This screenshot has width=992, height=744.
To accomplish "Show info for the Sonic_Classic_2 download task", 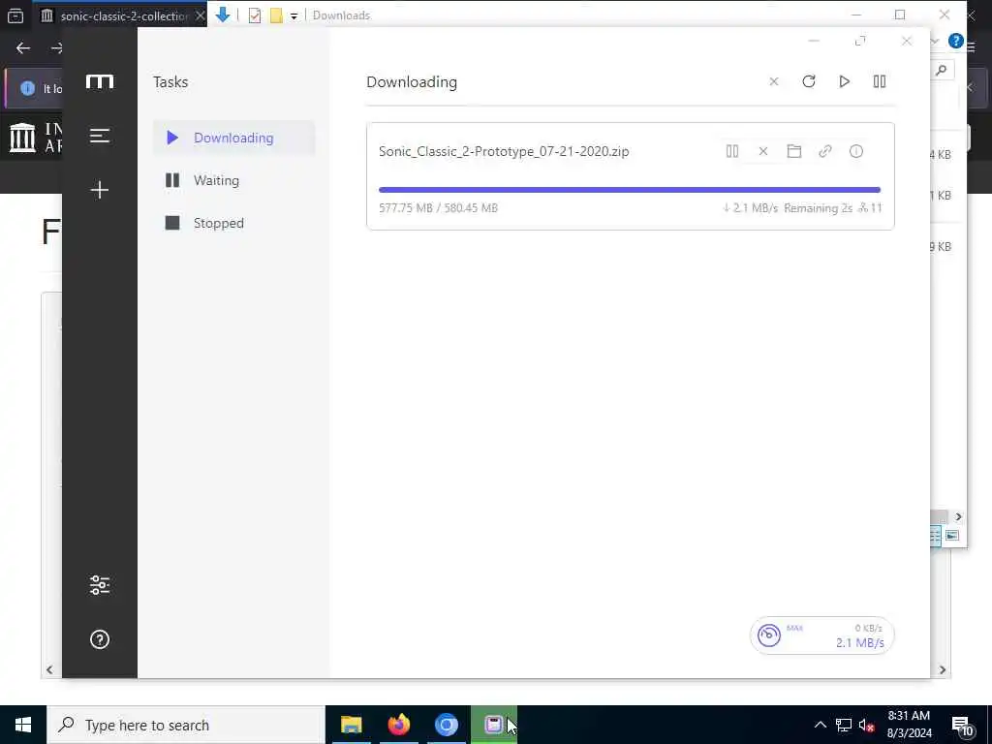I will click(856, 151).
